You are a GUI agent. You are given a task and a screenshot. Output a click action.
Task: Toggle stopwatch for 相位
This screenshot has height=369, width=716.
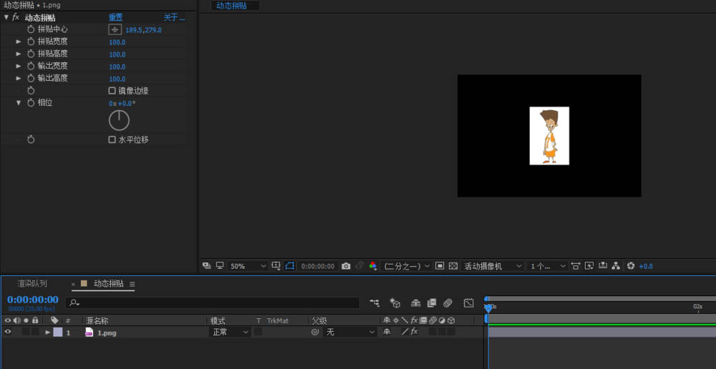pos(31,103)
